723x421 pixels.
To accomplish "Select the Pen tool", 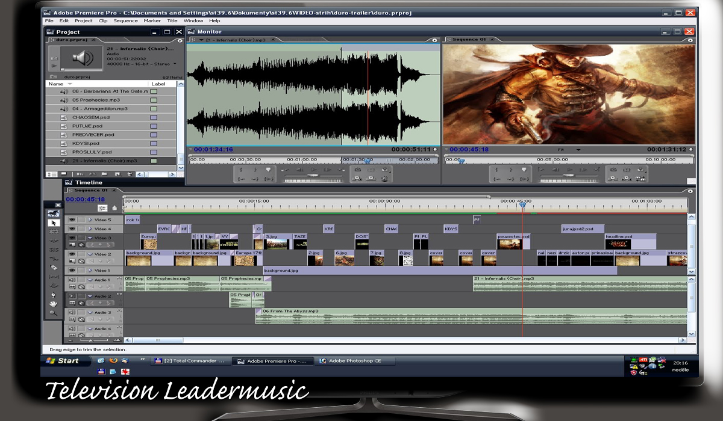I will (54, 295).
